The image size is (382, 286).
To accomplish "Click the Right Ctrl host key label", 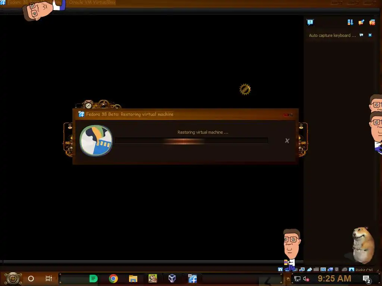I will tap(364, 270).
